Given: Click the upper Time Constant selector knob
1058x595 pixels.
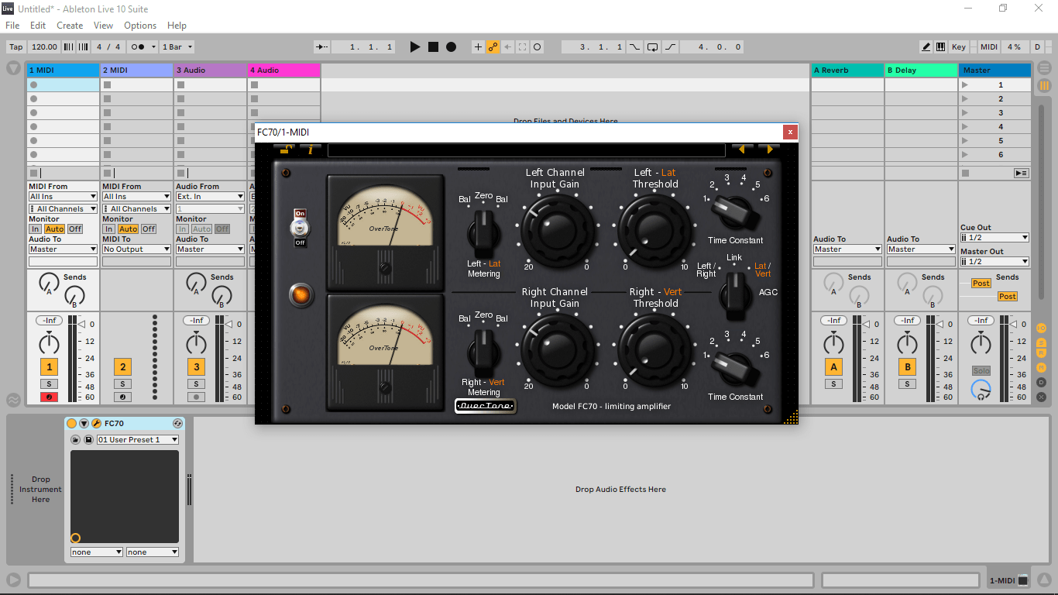Looking at the screenshot, I should click(734, 212).
